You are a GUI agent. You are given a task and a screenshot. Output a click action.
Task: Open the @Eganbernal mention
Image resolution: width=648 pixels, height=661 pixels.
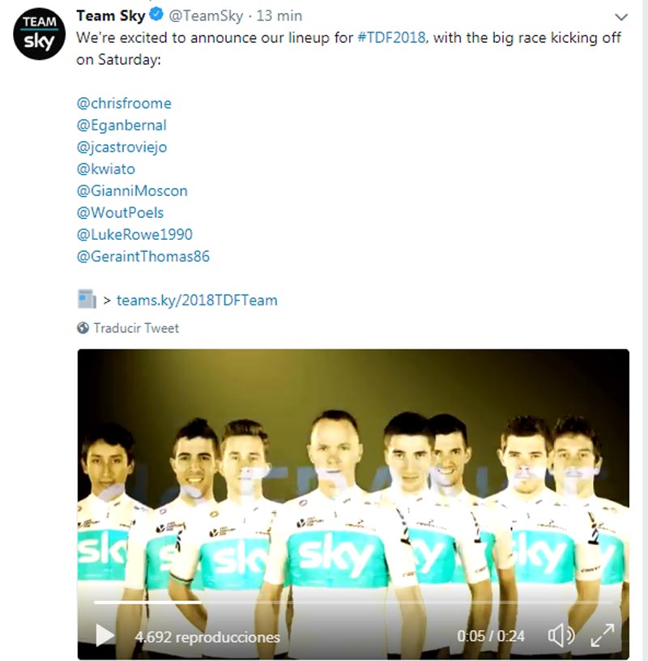[x=122, y=126]
